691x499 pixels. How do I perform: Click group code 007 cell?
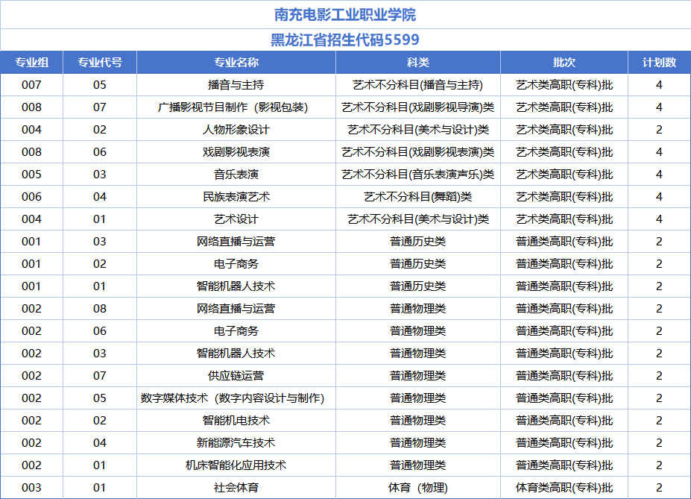[x=32, y=84]
